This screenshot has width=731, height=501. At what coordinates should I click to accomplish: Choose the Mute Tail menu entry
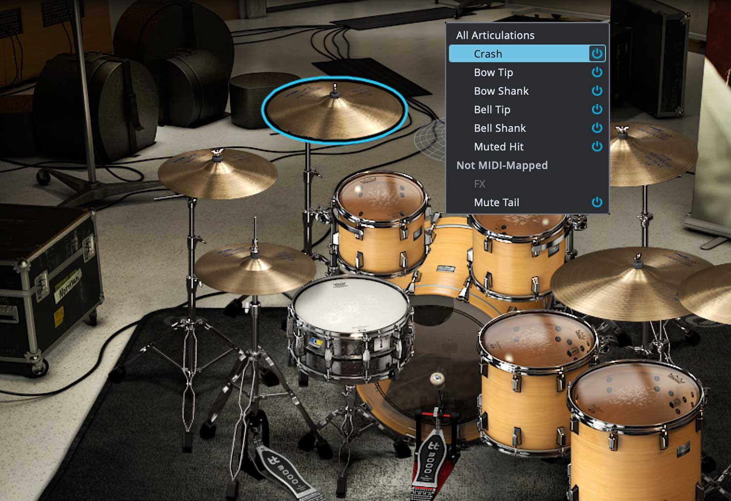pyautogui.click(x=496, y=202)
